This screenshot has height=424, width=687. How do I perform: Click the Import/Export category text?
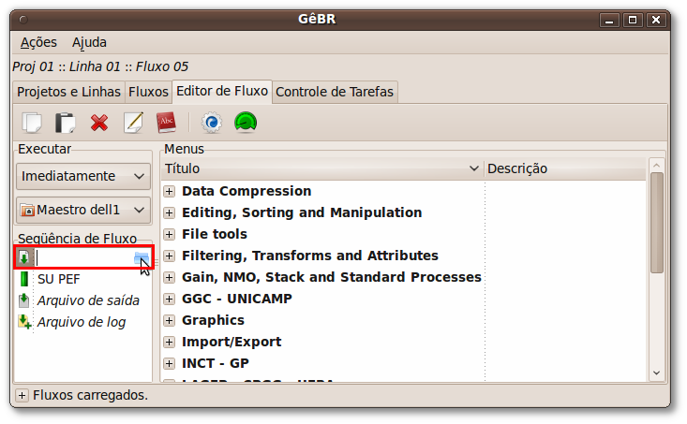tap(231, 342)
